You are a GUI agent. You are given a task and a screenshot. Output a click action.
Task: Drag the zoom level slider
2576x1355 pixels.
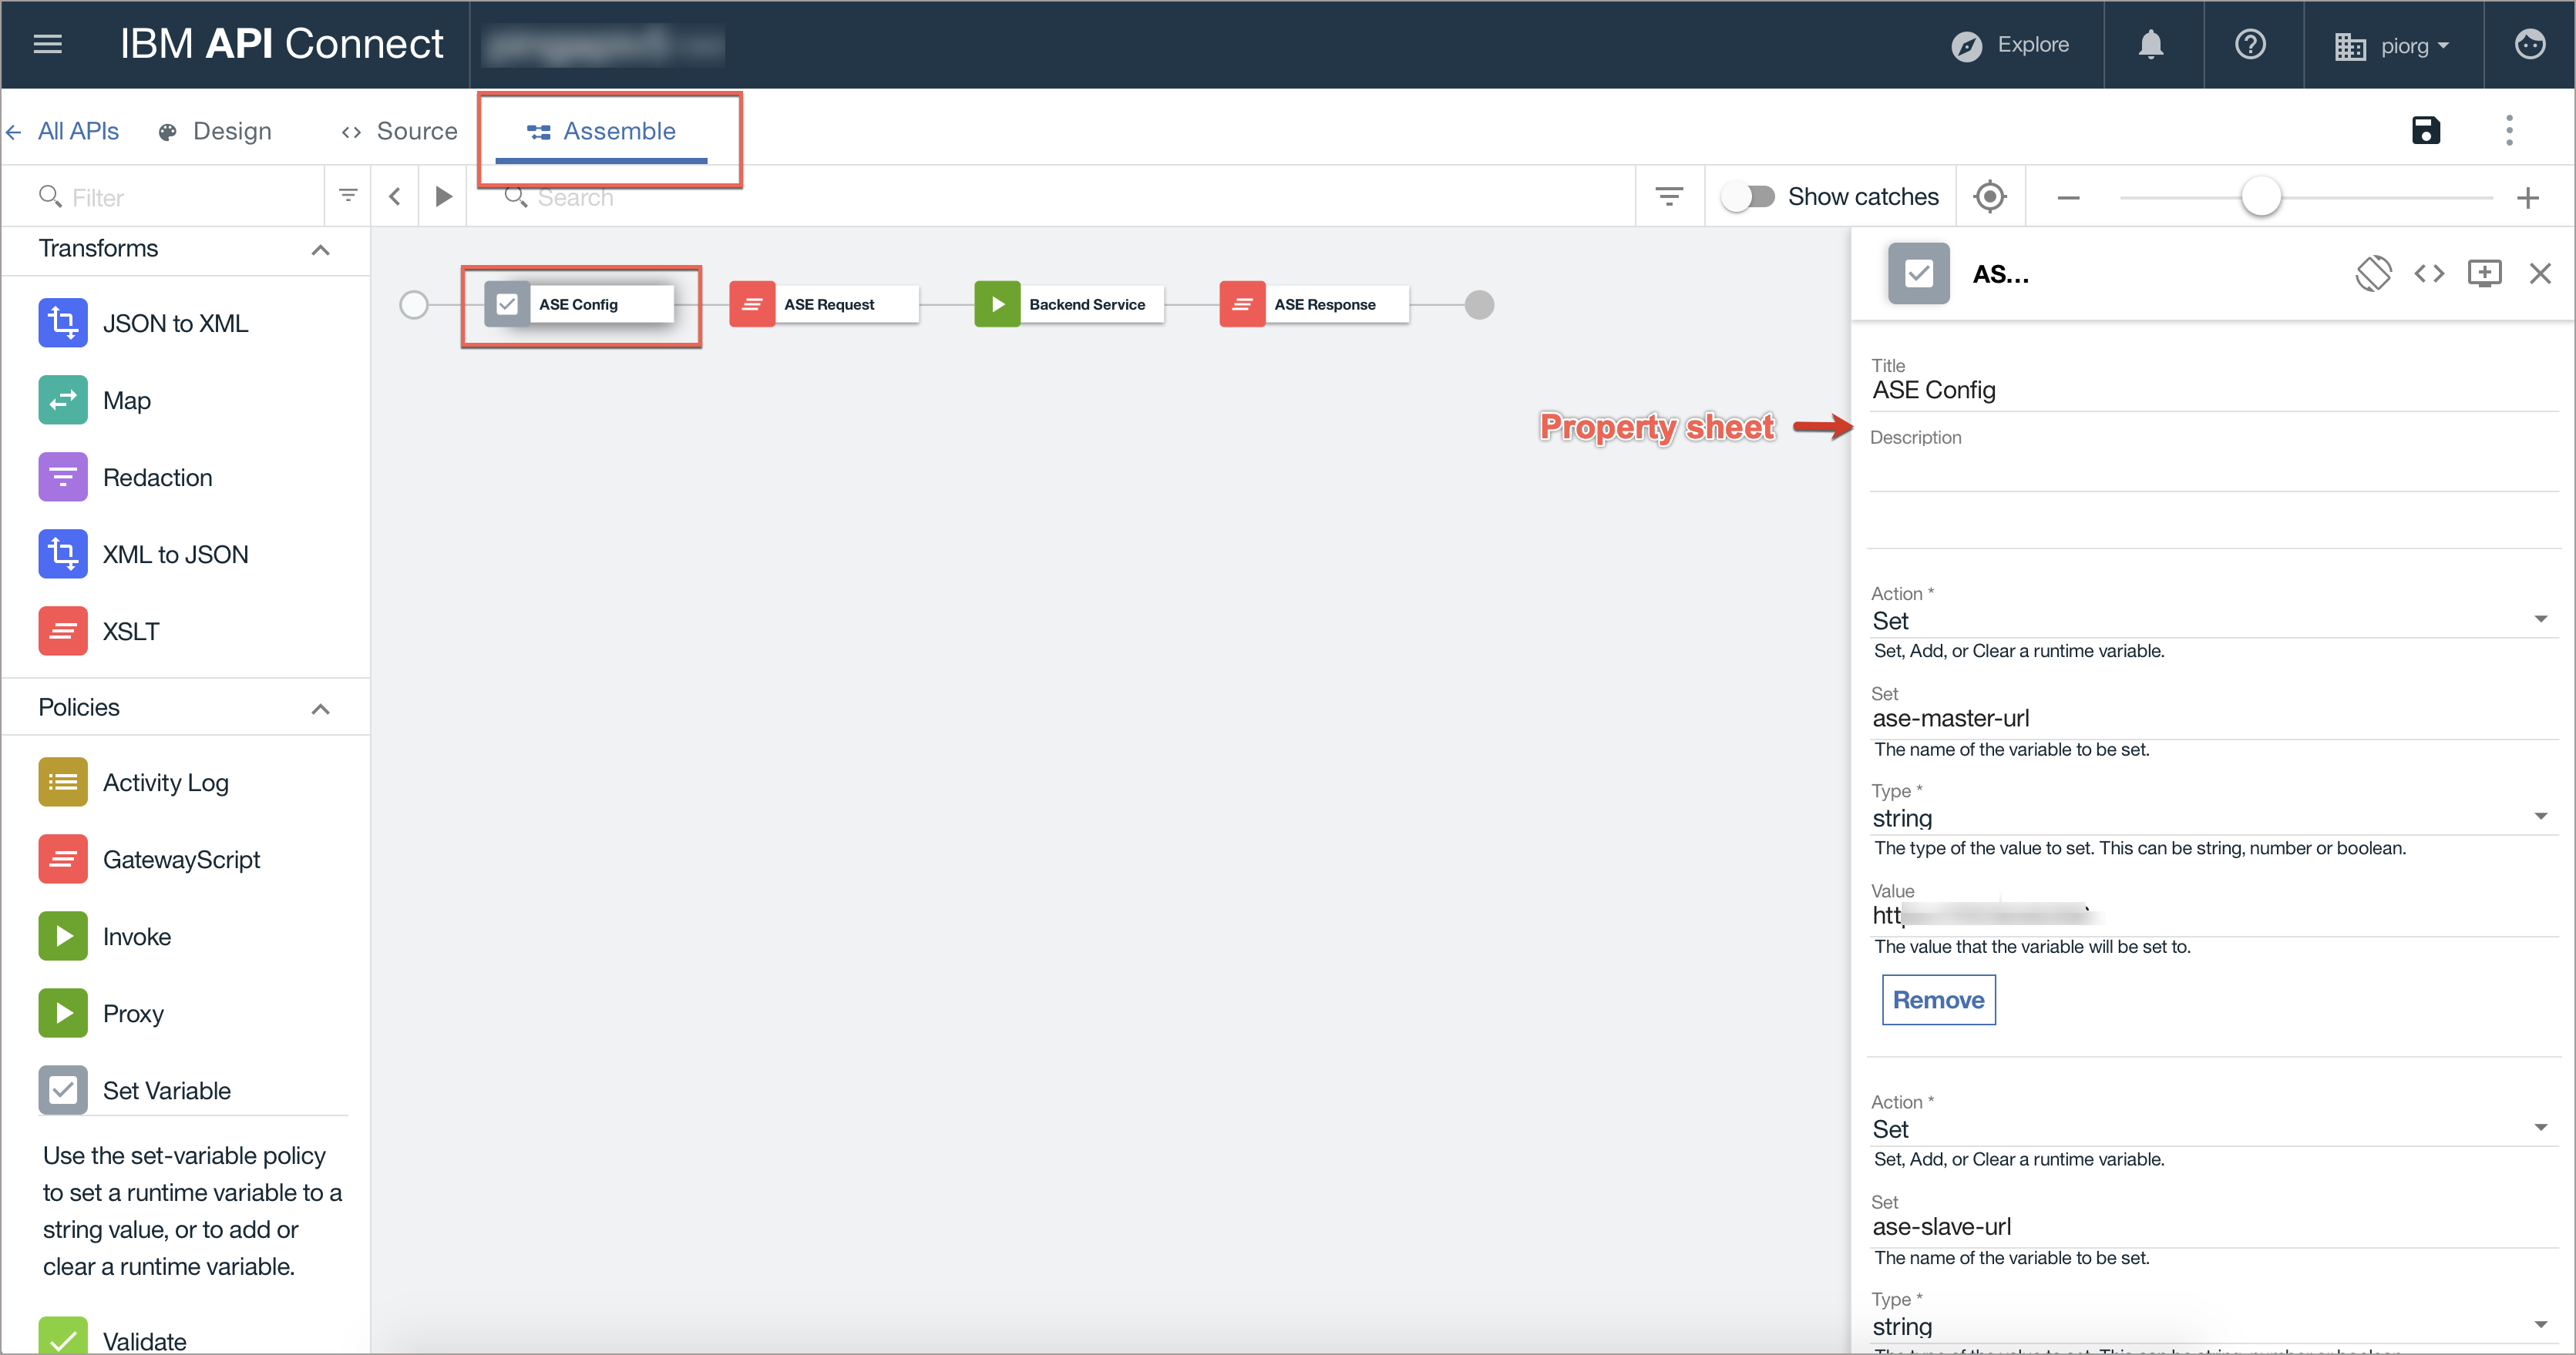tap(2261, 196)
